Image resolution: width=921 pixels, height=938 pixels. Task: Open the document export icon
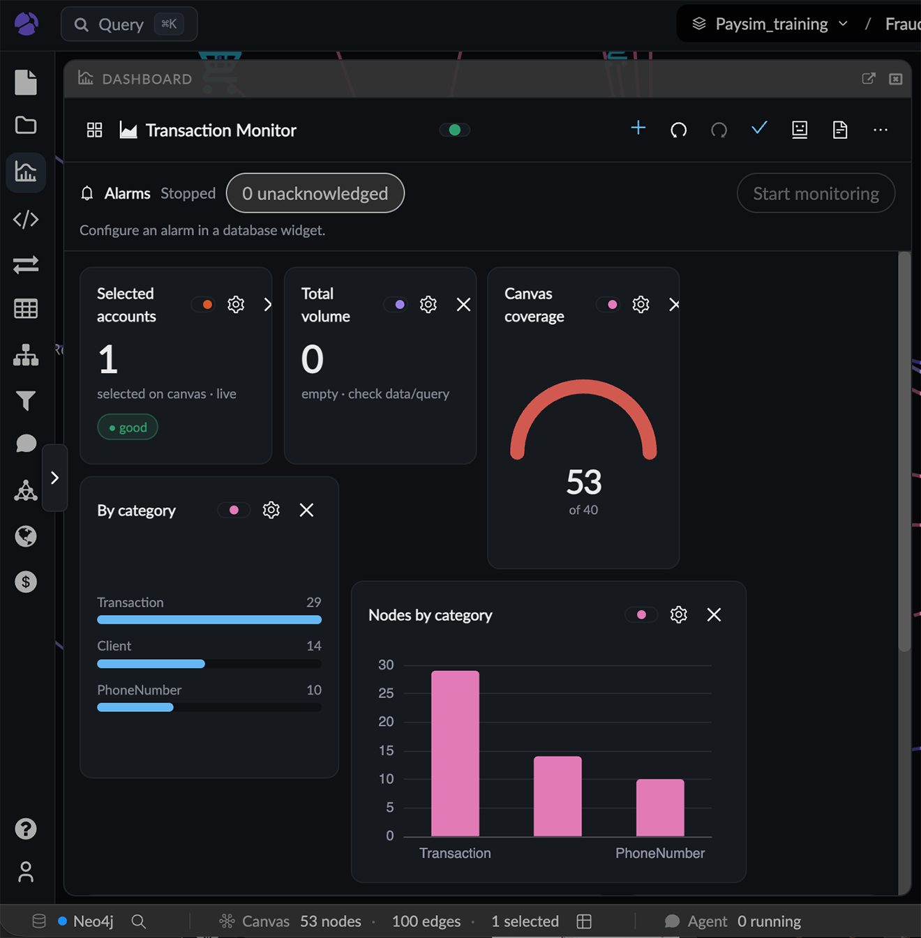click(x=840, y=130)
